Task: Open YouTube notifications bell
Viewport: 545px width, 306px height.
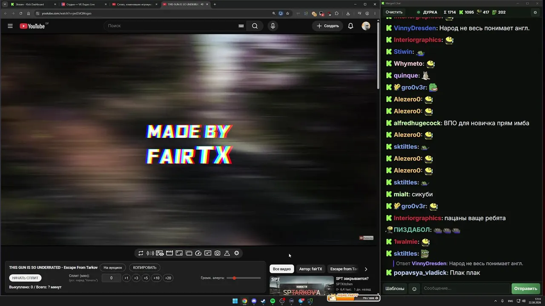Action: (x=350, y=26)
